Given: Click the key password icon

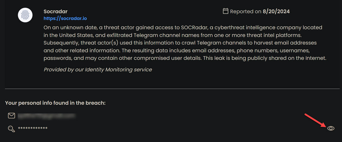Looking at the screenshot, I should click(x=11, y=129).
